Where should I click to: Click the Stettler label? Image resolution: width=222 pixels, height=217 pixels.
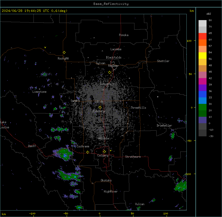pos(163,61)
